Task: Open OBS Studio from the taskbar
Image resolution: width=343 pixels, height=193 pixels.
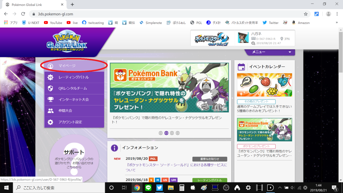Action: [226, 188]
